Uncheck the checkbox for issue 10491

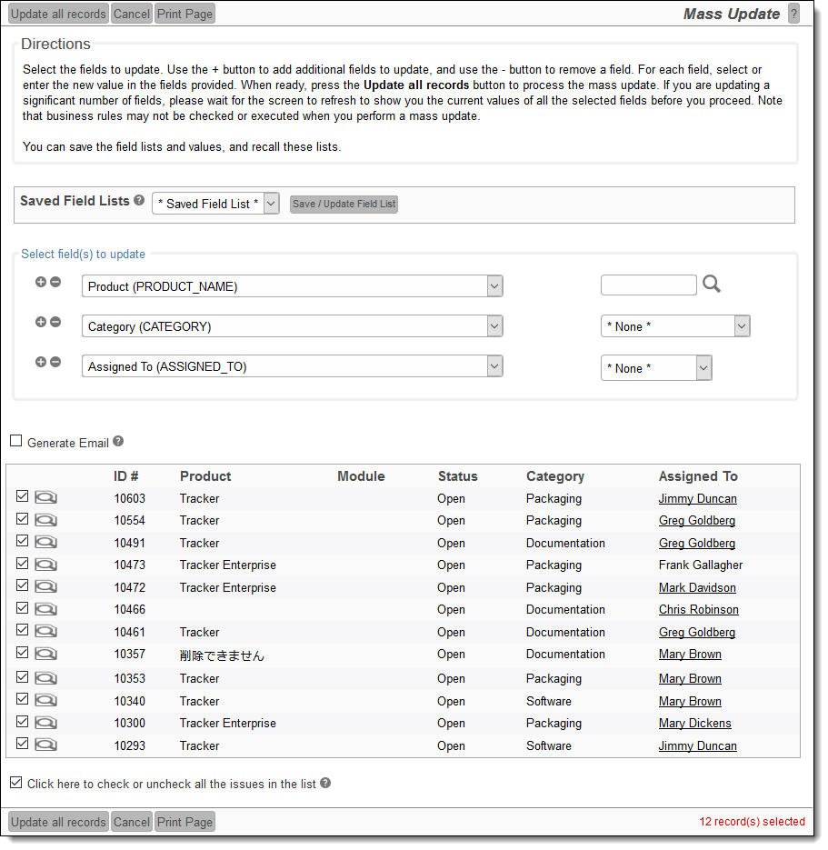22,541
